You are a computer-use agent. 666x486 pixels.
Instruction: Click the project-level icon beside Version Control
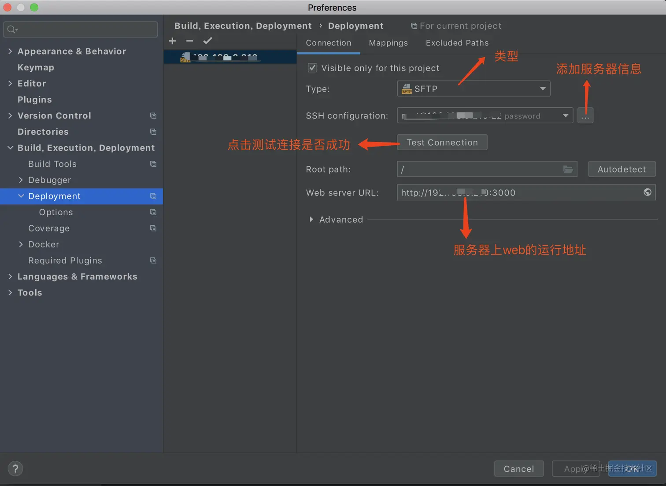(153, 116)
